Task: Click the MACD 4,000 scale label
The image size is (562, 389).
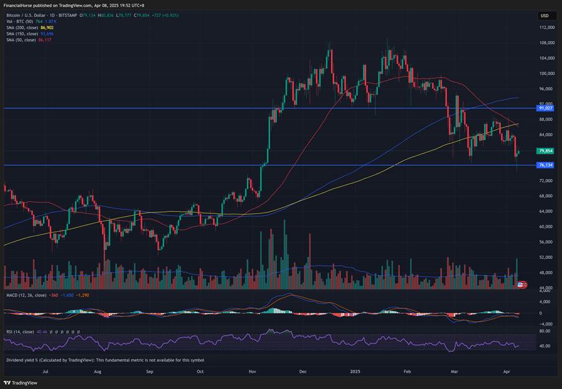Action: point(545,301)
